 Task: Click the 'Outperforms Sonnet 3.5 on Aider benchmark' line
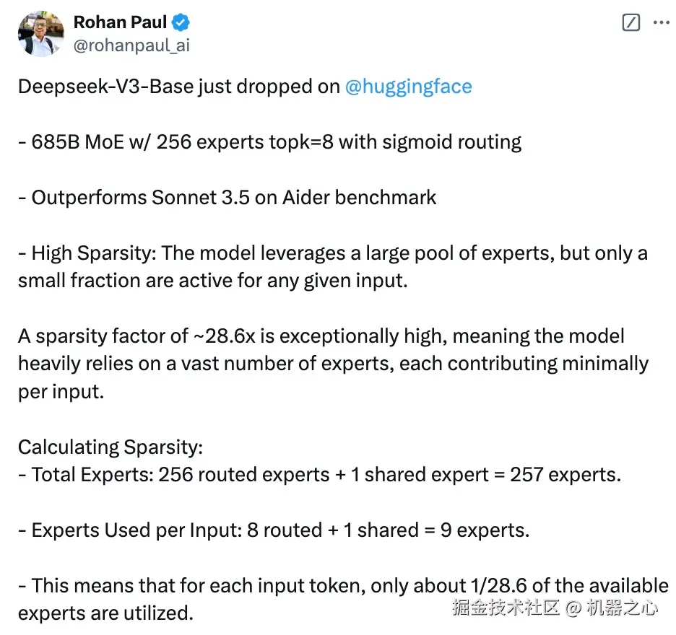click(x=227, y=198)
